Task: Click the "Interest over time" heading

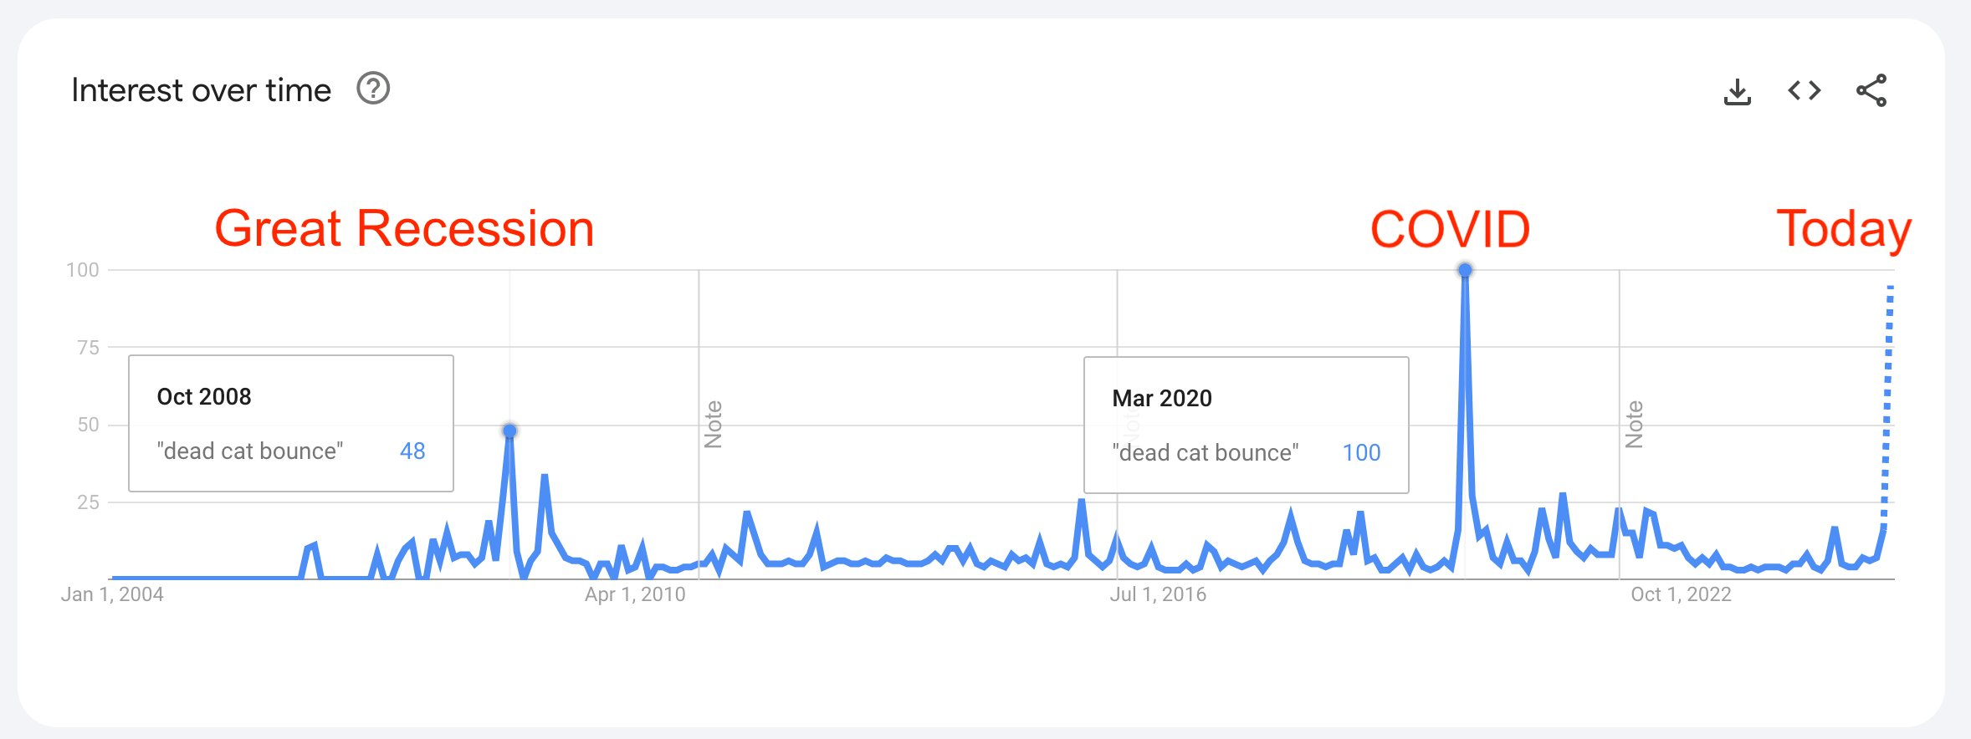Action: pos(201,90)
